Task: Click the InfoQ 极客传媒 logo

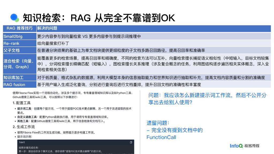Action: click(x=245, y=146)
